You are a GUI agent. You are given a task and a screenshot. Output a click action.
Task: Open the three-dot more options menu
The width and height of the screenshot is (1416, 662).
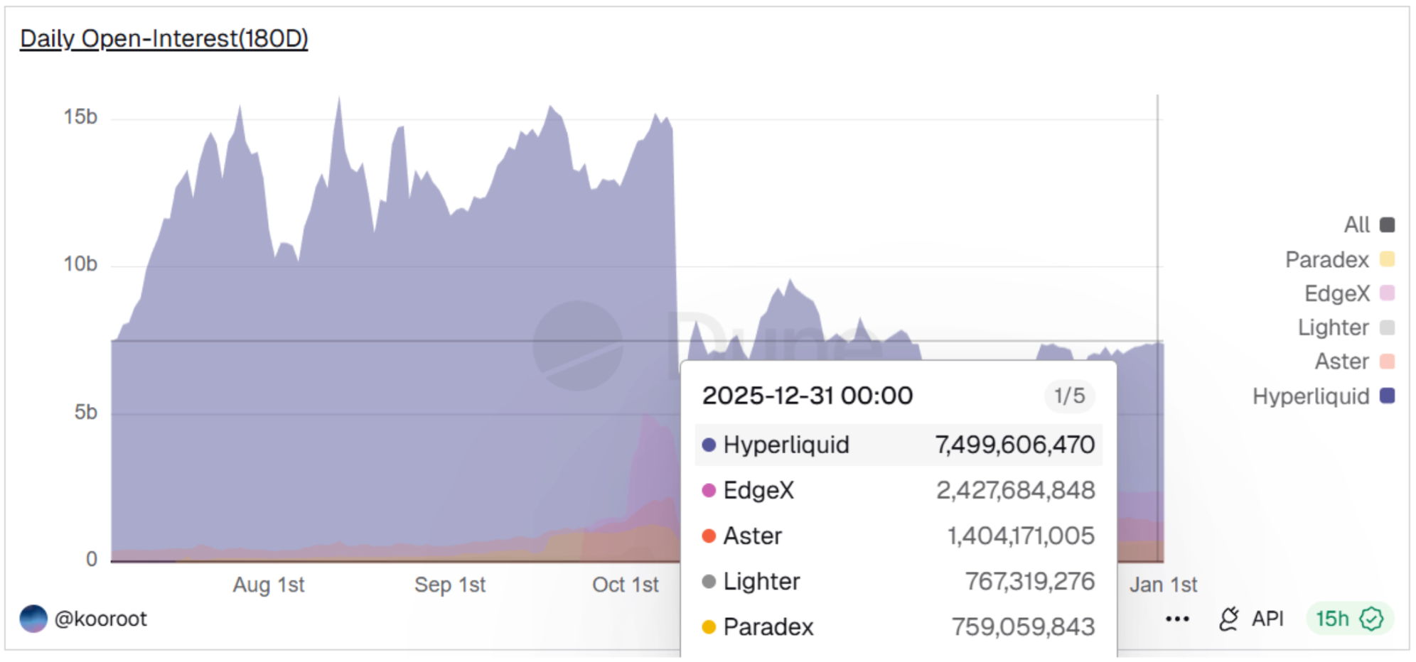[1177, 619]
